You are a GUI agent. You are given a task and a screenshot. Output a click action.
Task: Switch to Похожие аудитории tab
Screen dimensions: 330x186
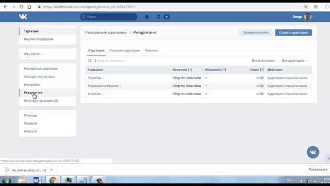point(124,51)
